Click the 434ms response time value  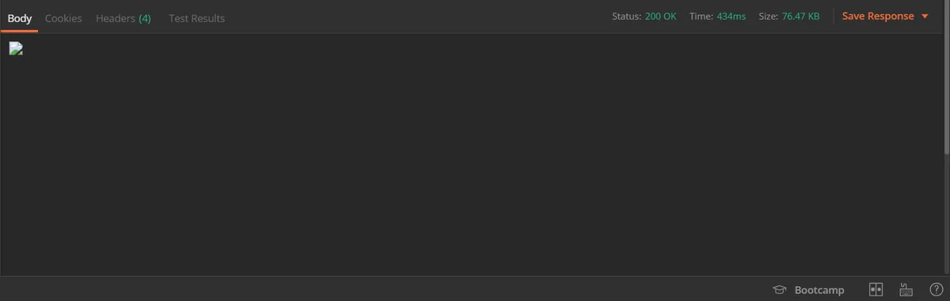coord(731,16)
